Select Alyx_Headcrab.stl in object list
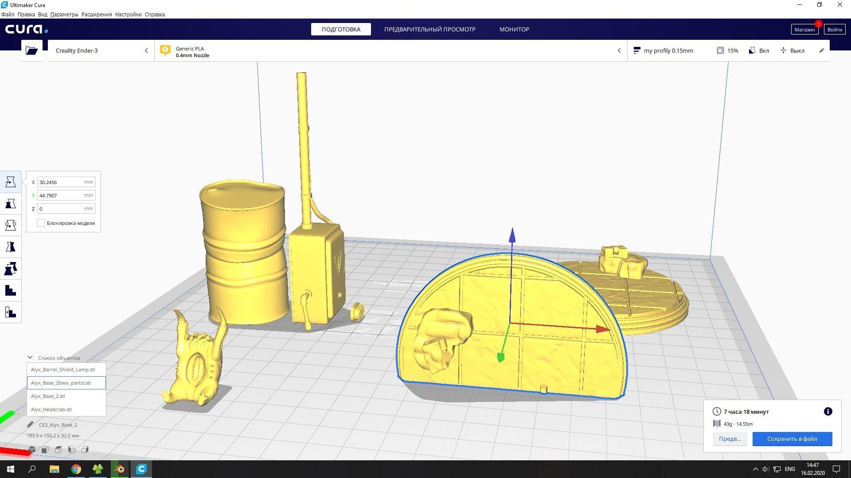This screenshot has width=851, height=478. coord(66,409)
